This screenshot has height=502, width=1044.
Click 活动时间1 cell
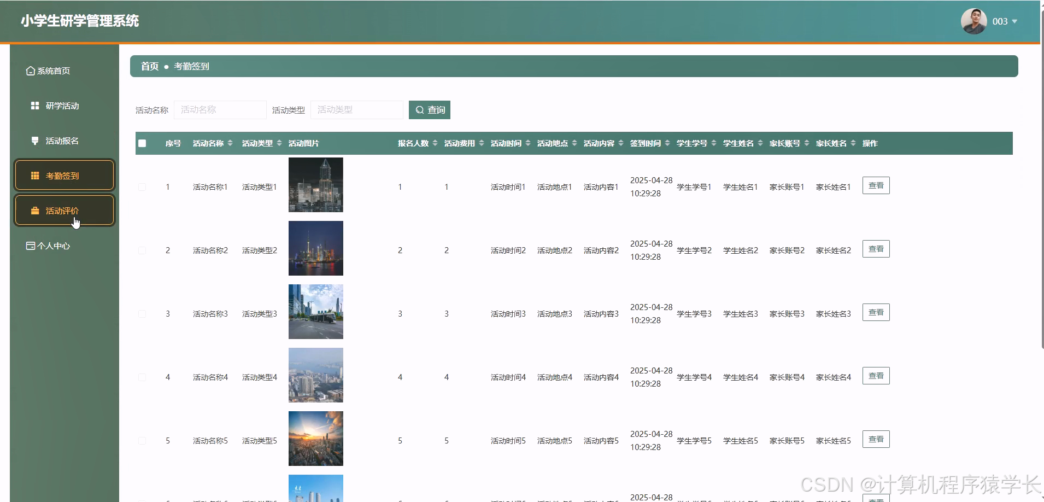[x=508, y=187]
